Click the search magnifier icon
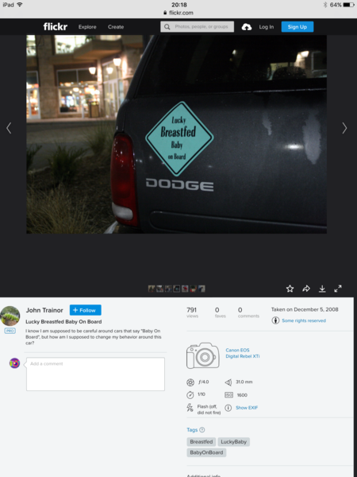Image resolution: width=357 pixels, height=477 pixels. [167, 27]
